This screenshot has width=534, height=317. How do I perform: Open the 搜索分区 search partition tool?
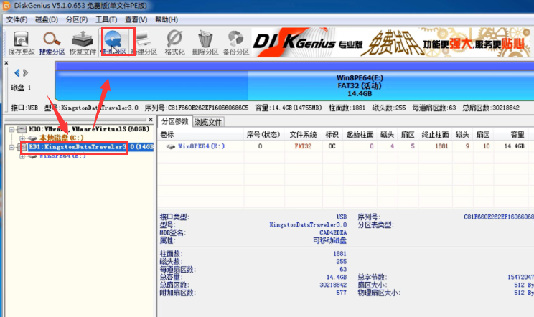coord(52,42)
